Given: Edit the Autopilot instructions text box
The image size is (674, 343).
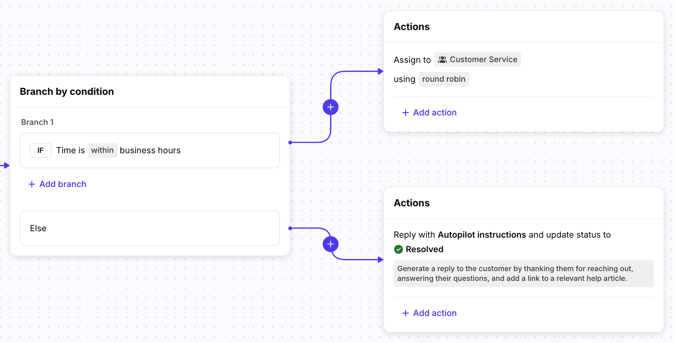Looking at the screenshot, I should pyautogui.click(x=523, y=273).
